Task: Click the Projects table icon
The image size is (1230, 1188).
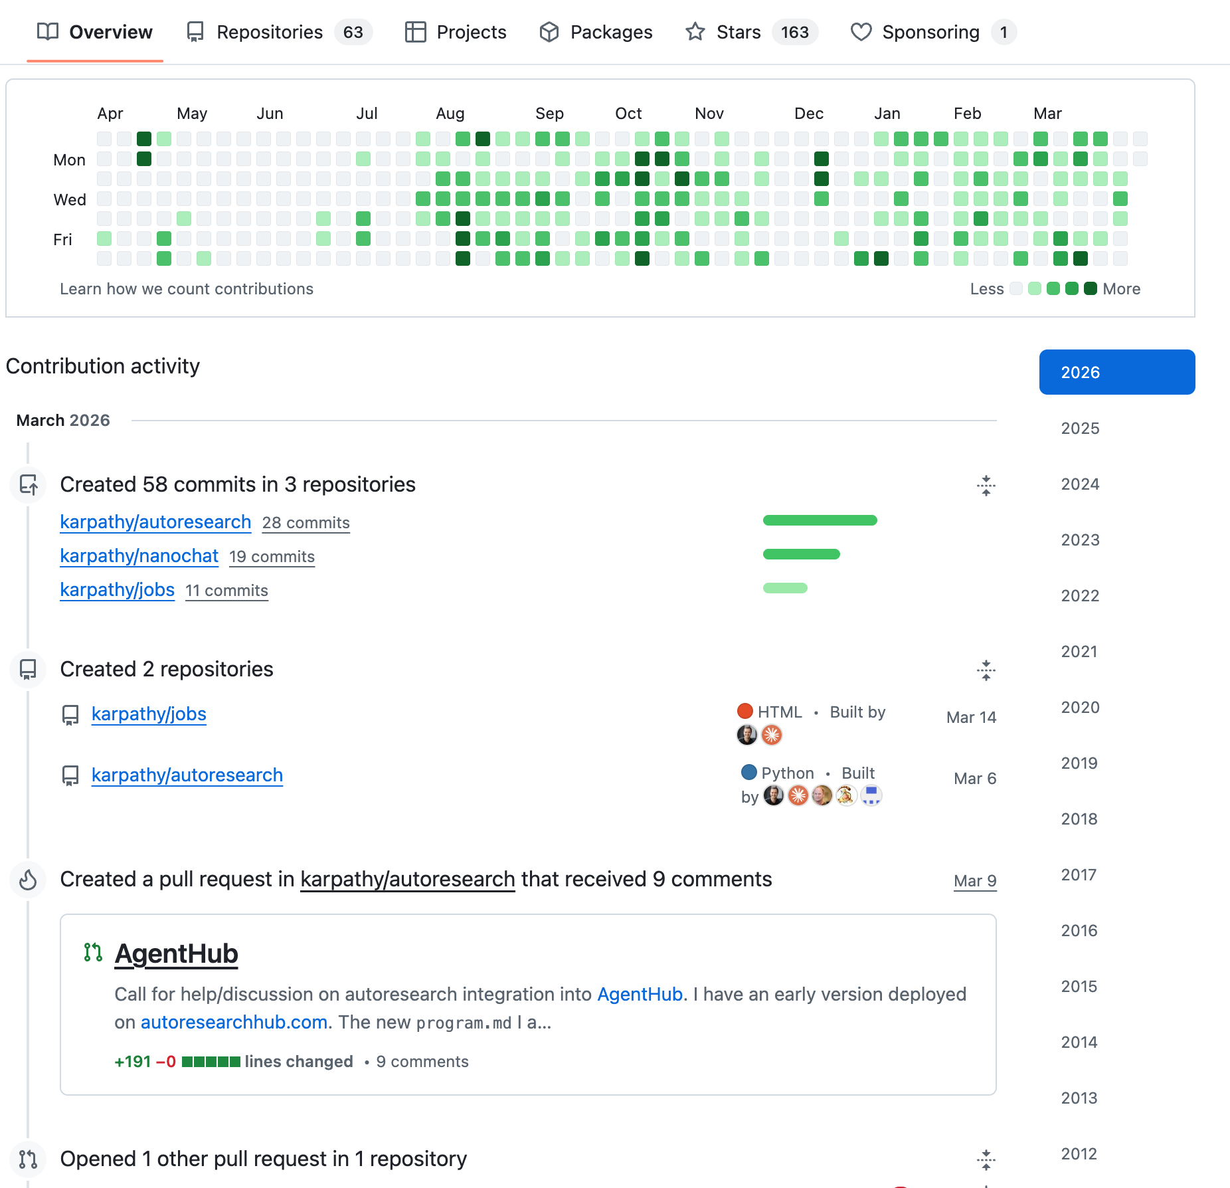Action: 415,32
